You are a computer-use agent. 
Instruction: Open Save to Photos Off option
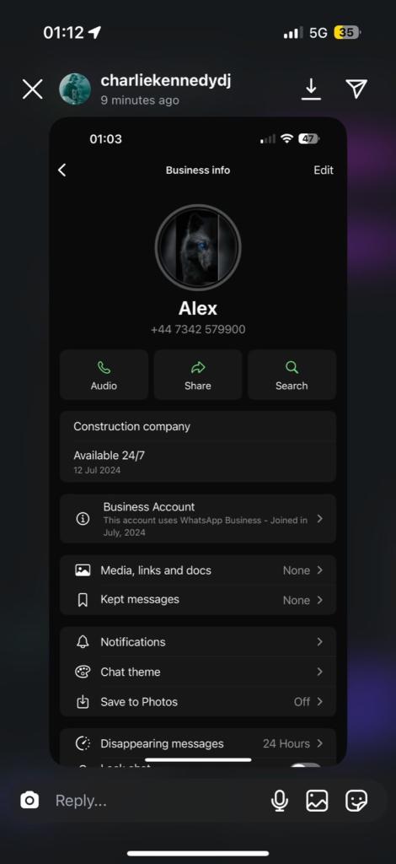198,701
